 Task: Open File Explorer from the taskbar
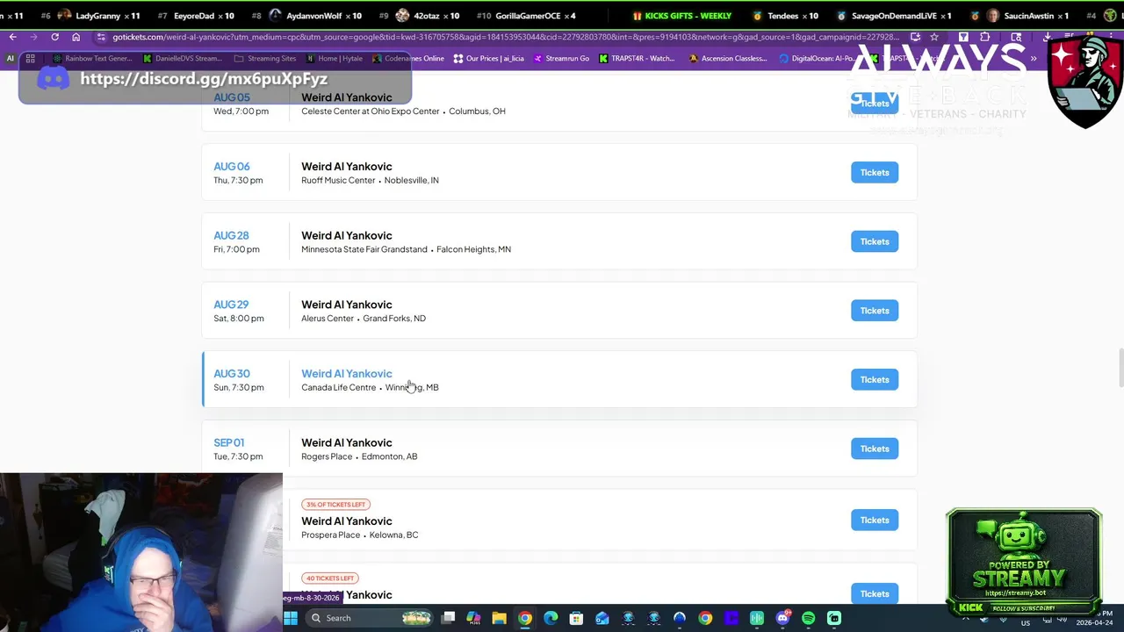point(499,618)
